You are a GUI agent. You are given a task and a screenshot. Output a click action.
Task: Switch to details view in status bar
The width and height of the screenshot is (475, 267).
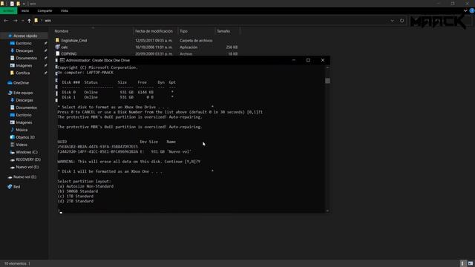[462, 263]
